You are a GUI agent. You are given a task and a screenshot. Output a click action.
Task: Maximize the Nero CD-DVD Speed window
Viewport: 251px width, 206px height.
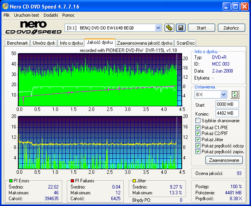235,7
